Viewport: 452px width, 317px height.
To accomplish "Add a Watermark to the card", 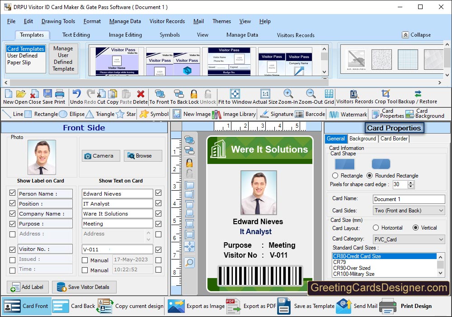I will tap(348, 114).
